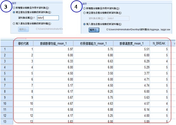This screenshot has width=176, height=125.
Task: Click cell 5.29 in row 4
Action: (132, 67)
